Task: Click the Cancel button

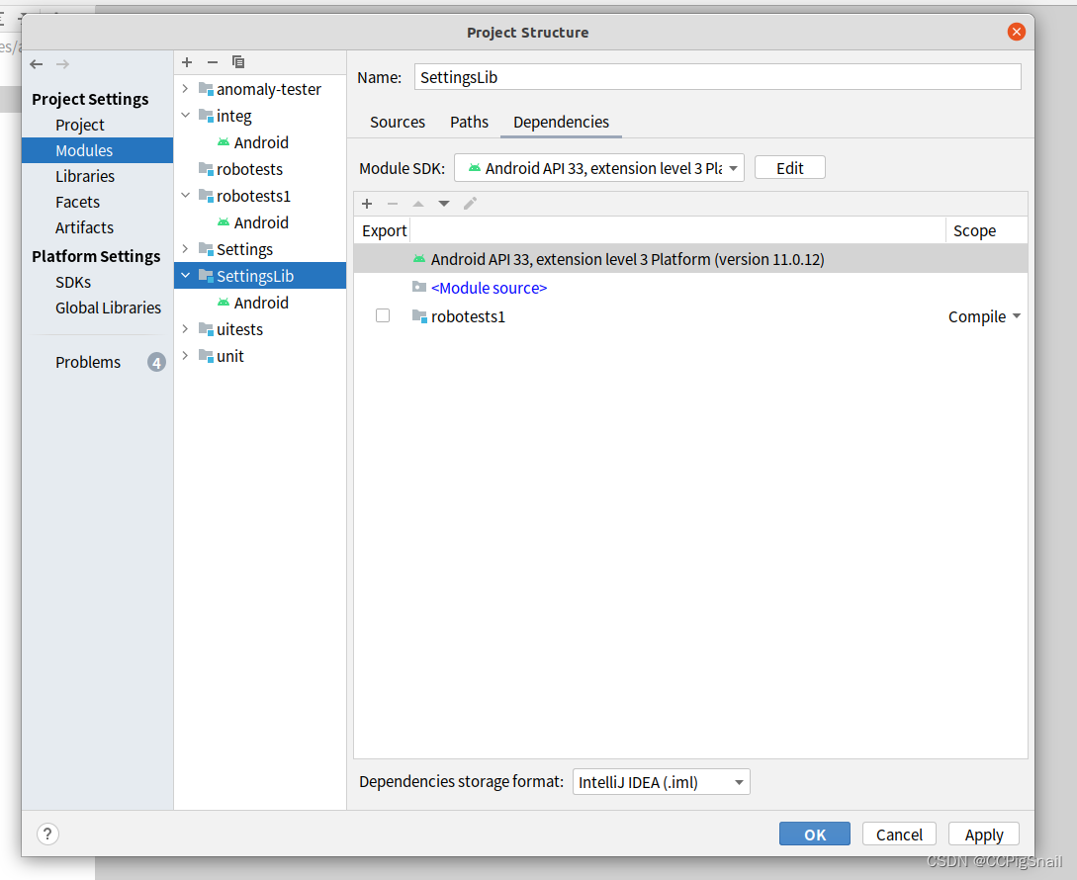Action: (899, 834)
